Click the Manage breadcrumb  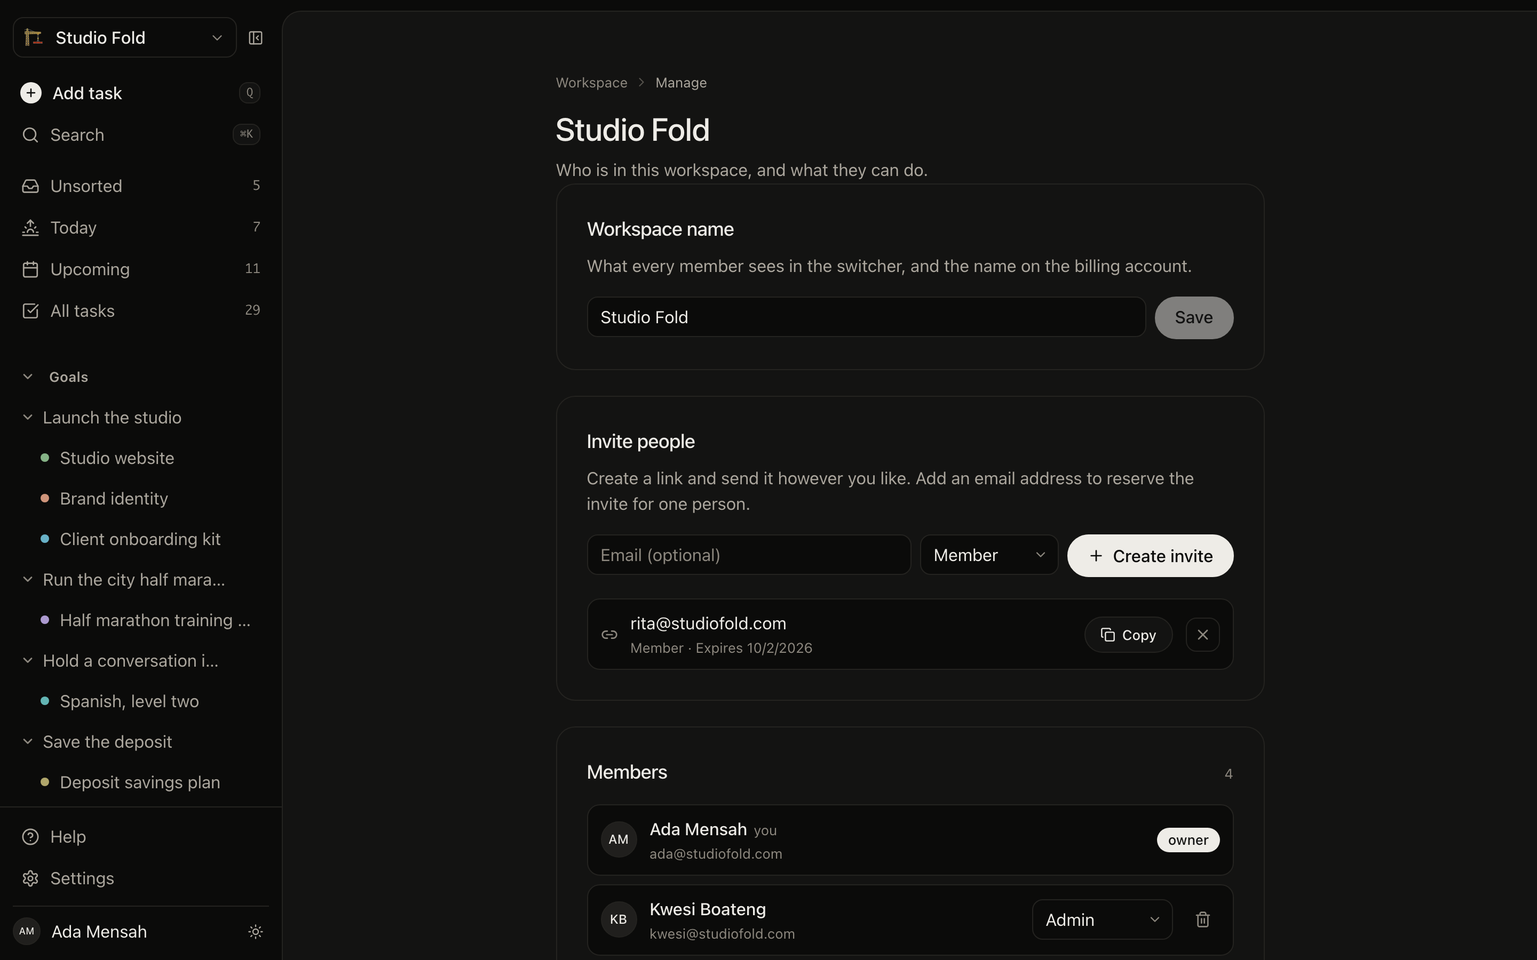(681, 83)
